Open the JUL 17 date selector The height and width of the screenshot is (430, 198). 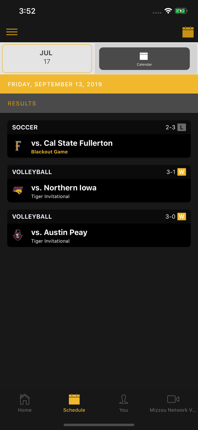[x=47, y=58]
